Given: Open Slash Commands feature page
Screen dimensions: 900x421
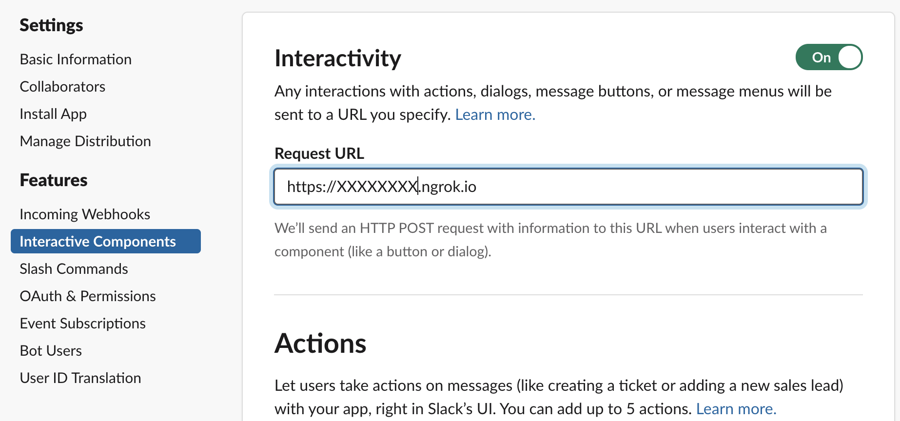Looking at the screenshot, I should pos(74,269).
